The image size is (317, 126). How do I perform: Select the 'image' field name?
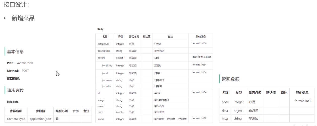(x=101, y=100)
